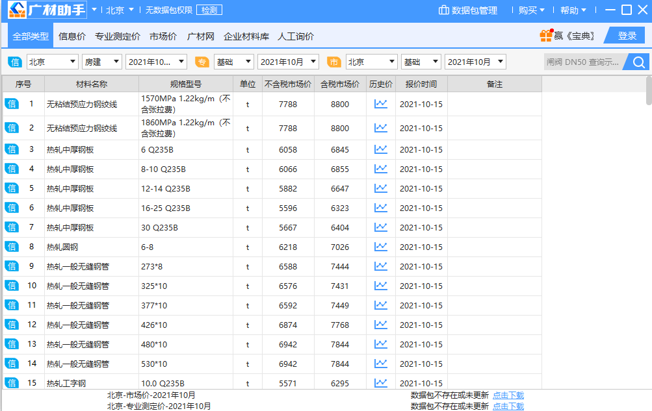This screenshot has height=411, width=652.
Task: Open the 房建 category dropdown
Action: 101,62
